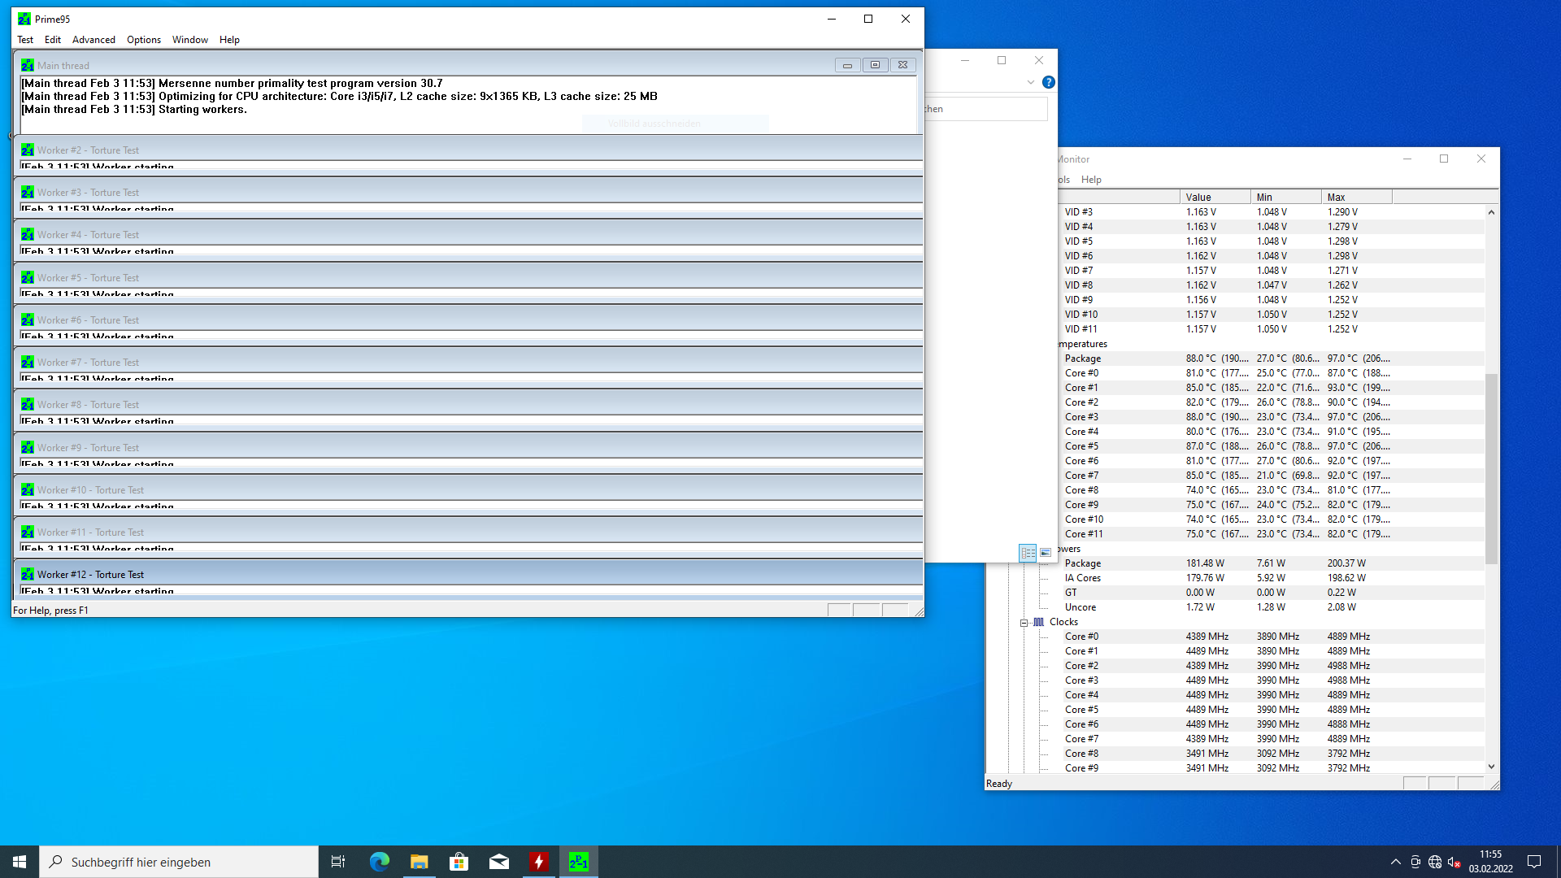Switch Explorer to large thumbnails view
Viewport: 1561px width, 878px height.
click(1046, 553)
